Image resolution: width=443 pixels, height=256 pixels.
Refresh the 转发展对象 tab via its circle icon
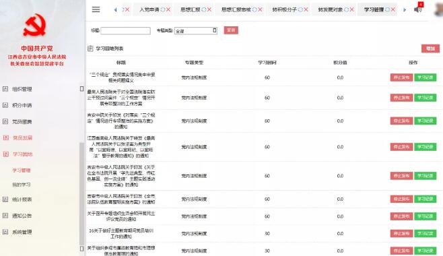click(x=347, y=9)
